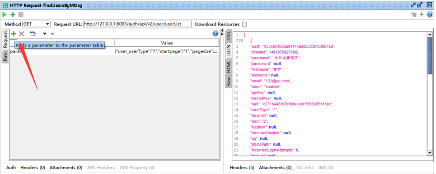Screen dimensions: 436x174
Task: Click the "state": "enabled" line
Action: [266, 87]
